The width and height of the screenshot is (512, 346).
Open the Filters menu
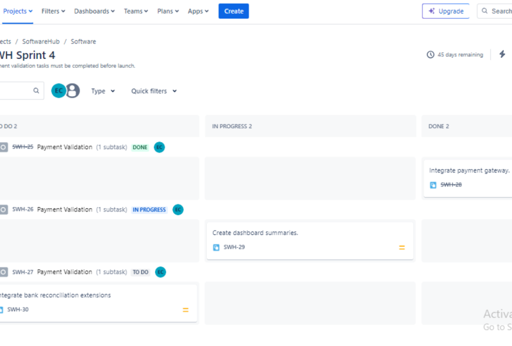click(x=53, y=11)
